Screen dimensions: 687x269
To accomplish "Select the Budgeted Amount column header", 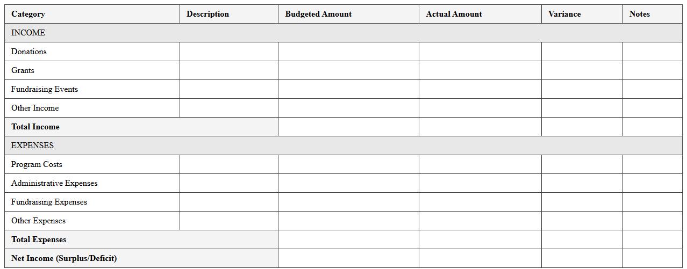I will (318, 14).
